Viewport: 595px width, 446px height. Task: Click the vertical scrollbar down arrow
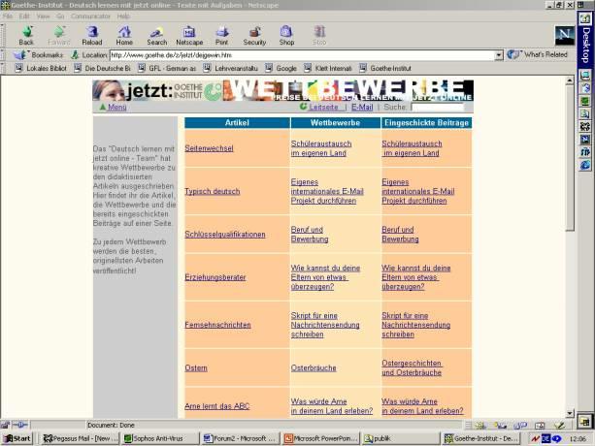[x=570, y=413]
